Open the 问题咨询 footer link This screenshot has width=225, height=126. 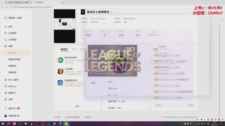88,117
